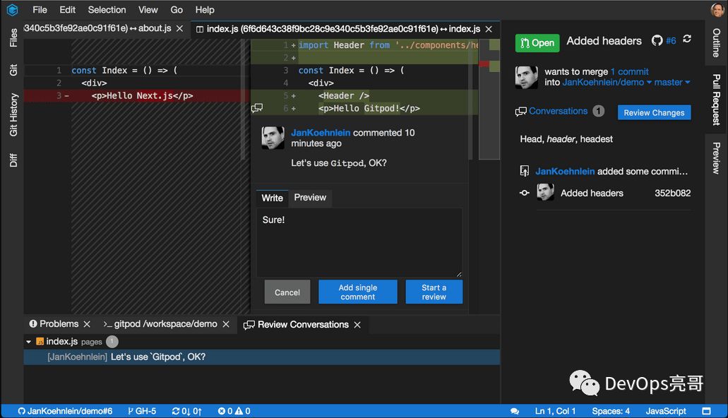
Task: Click JanKoehnlein's name in the review comment
Action: 321,132
